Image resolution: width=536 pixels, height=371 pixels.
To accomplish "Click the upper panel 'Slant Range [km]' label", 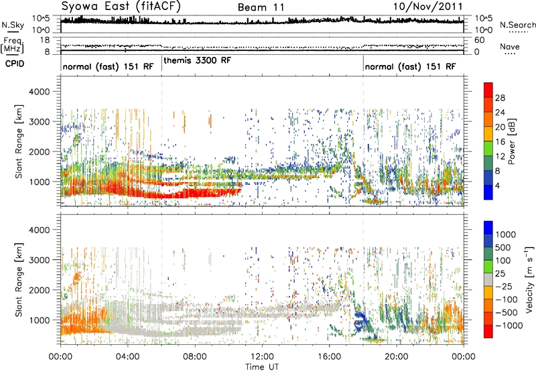I will (x=19, y=141).
